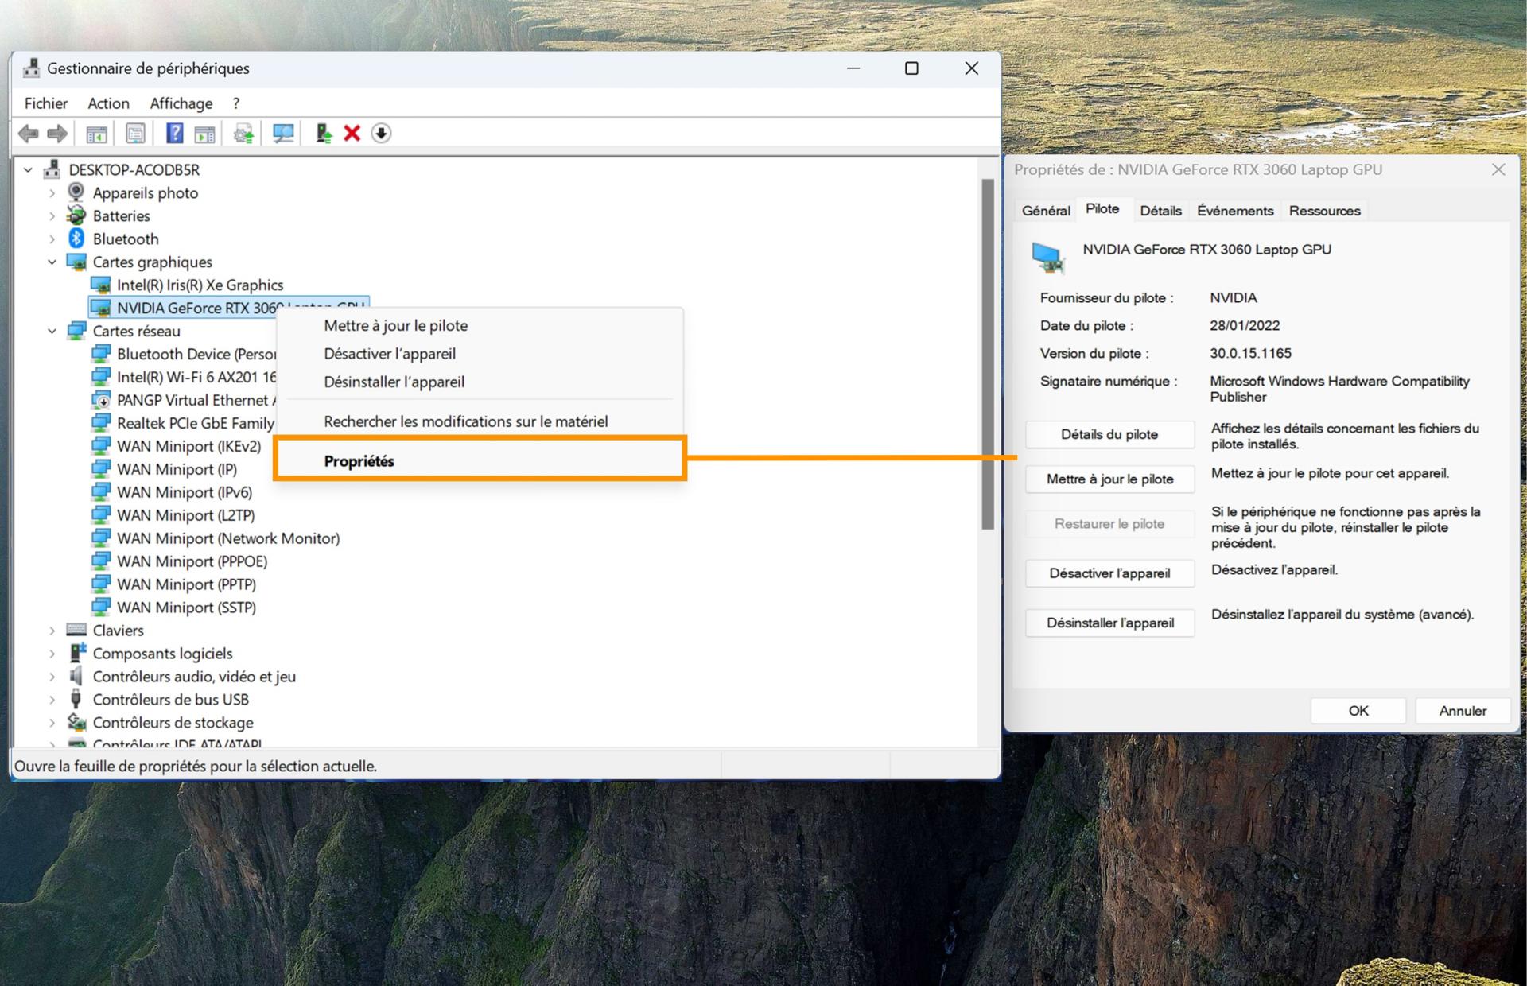Open the Événements tab
1527x986 pixels.
tap(1234, 211)
